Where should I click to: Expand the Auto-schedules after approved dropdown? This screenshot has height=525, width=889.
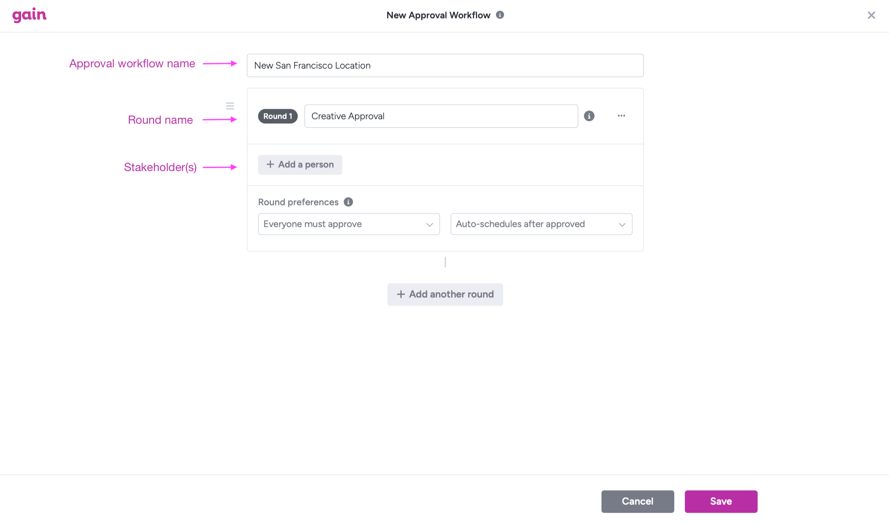point(541,224)
